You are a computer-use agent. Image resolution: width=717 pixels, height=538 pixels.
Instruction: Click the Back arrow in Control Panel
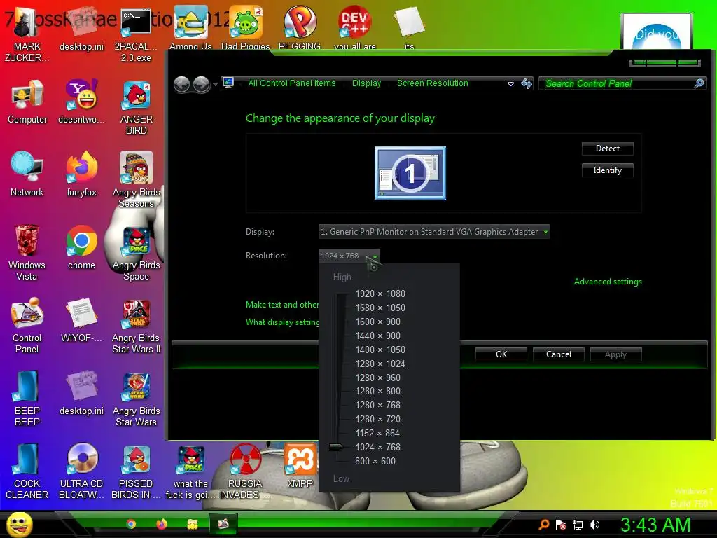point(181,84)
